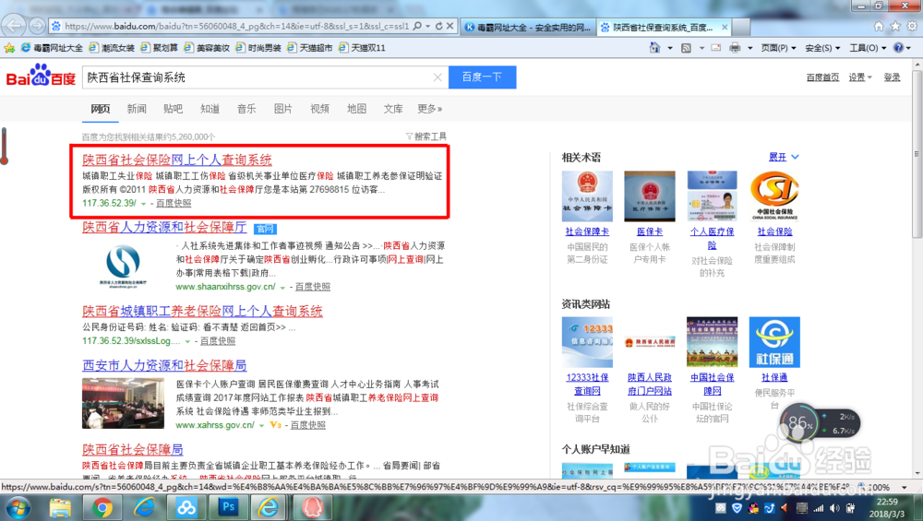Image resolution: width=923 pixels, height=521 pixels.
Task: Click the 86% speed widget circle
Action: click(x=798, y=422)
